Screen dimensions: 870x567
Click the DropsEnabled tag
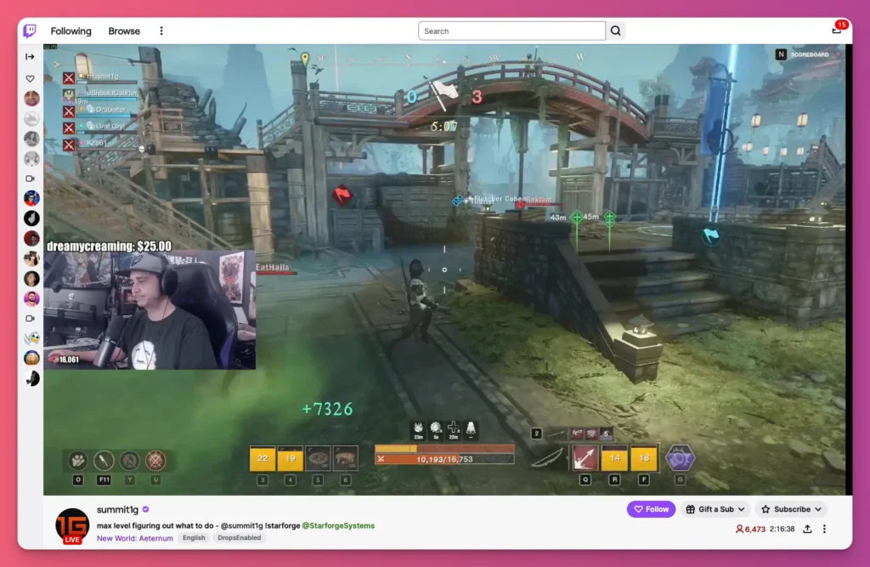(239, 538)
